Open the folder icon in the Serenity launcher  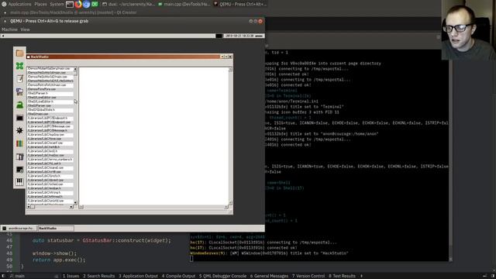point(19,53)
